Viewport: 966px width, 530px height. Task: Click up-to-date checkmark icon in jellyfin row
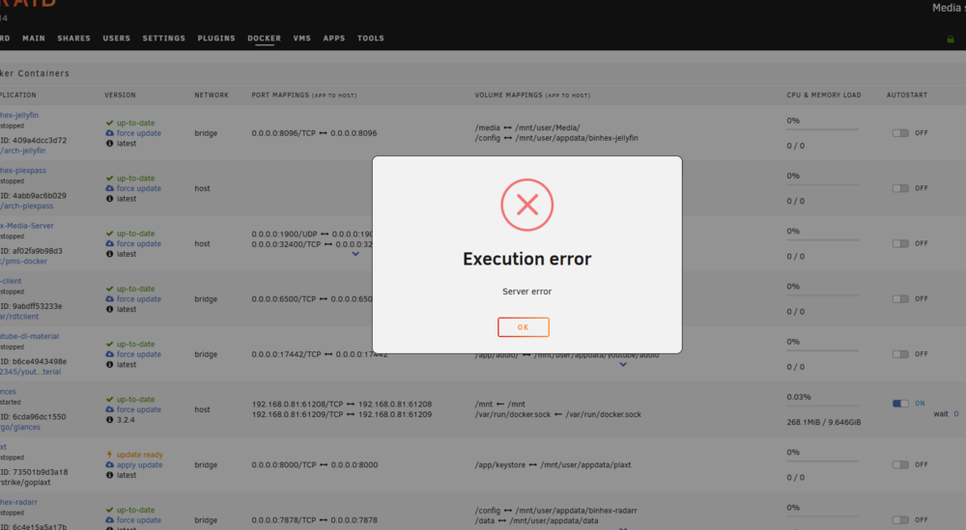(110, 124)
